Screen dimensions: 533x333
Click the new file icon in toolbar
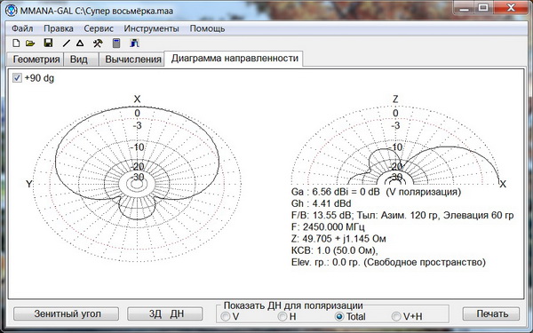[x=16, y=44]
